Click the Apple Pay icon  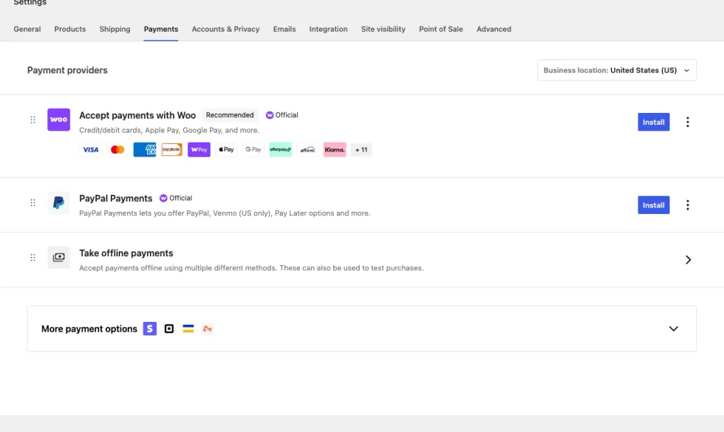(x=226, y=150)
